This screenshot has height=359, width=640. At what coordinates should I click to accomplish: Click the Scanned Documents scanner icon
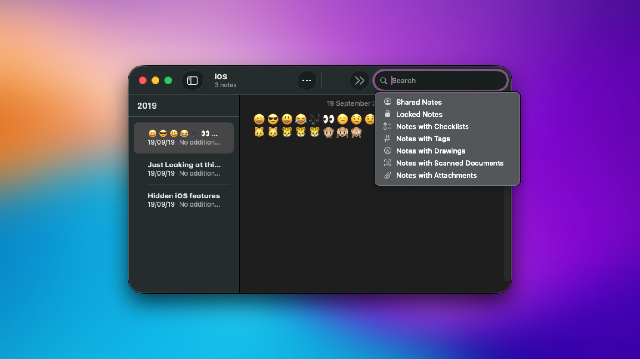(x=388, y=163)
